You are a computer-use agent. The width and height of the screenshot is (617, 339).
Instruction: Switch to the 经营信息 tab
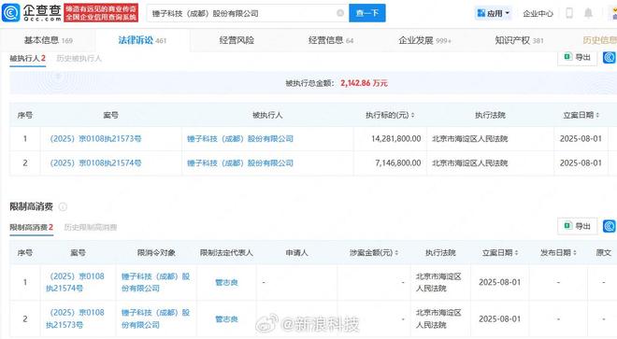point(331,40)
